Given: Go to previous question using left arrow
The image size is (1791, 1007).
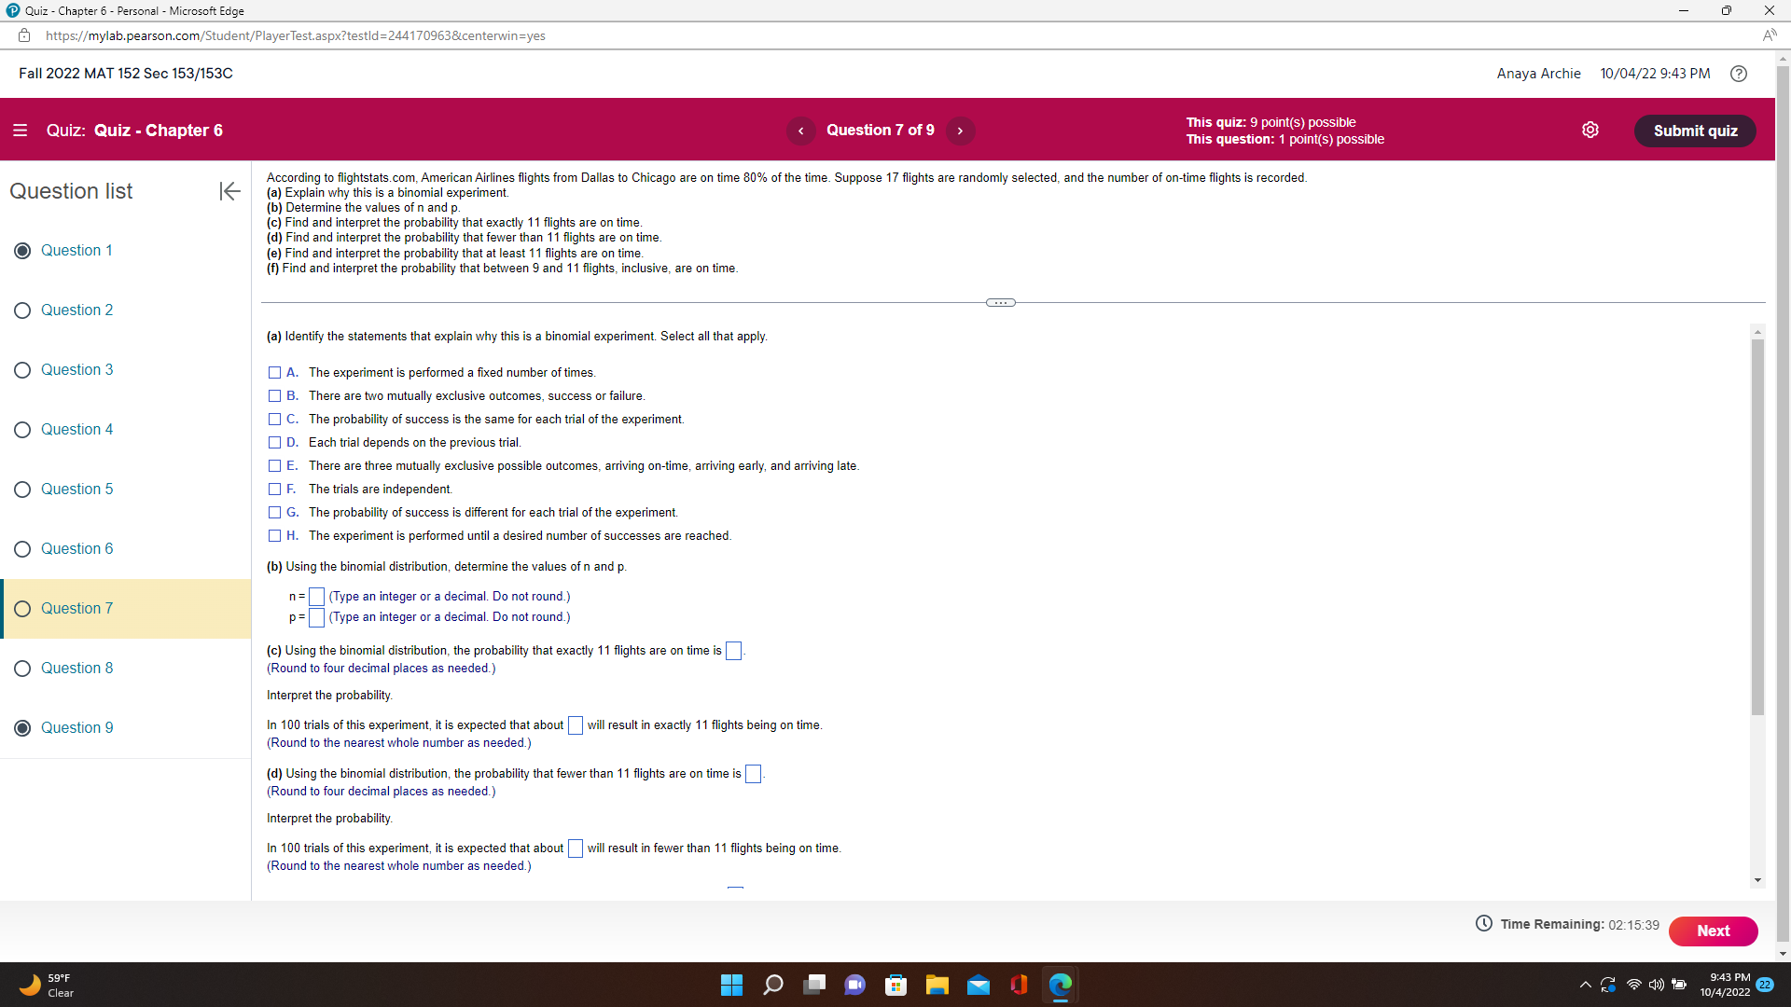Looking at the screenshot, I should pyautogui.click(x=800, y=131).
